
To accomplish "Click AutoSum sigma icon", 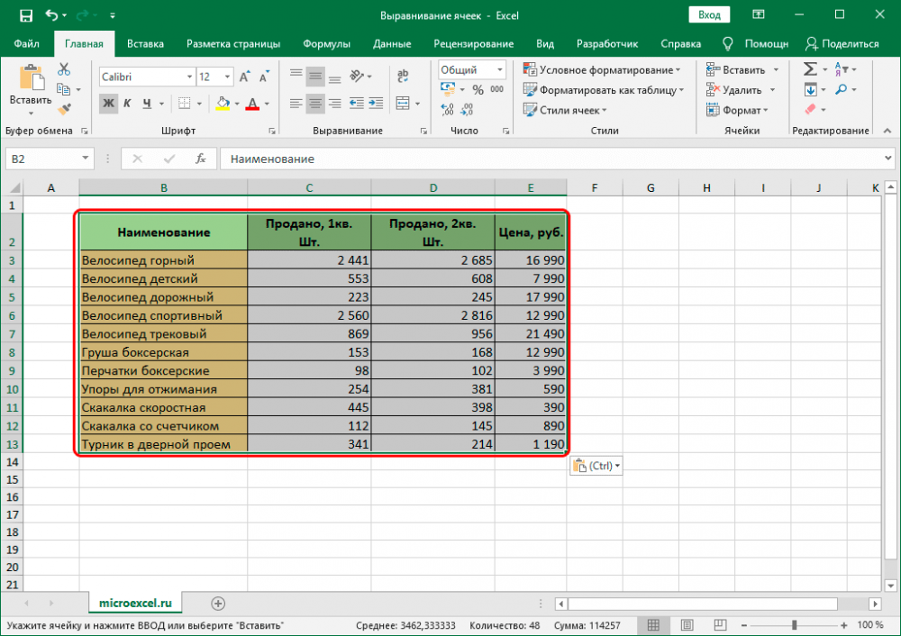I will point(810,69).
